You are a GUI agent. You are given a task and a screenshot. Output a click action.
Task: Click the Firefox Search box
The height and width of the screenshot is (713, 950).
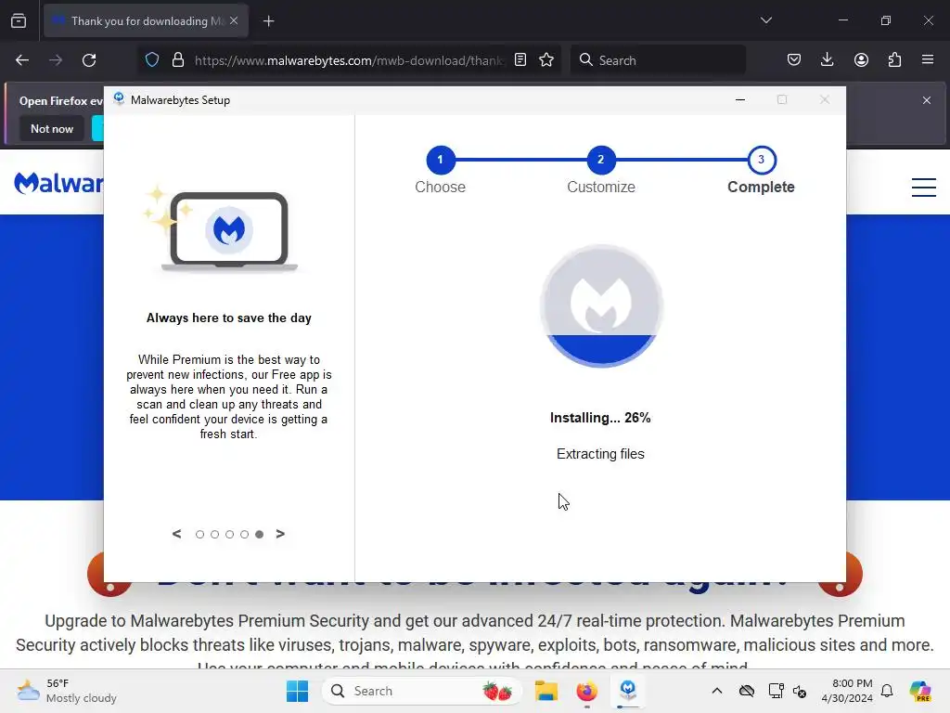click(x=658, y=60)
